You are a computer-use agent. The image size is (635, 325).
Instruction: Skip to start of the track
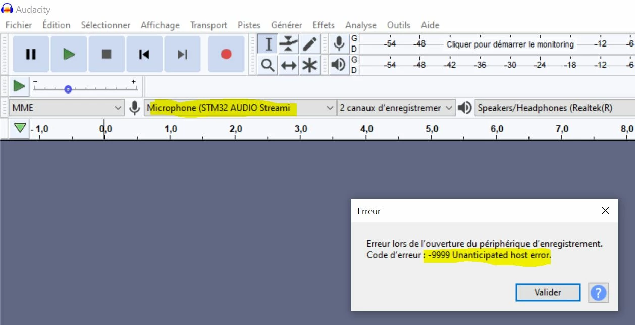[x=144, y=54]
